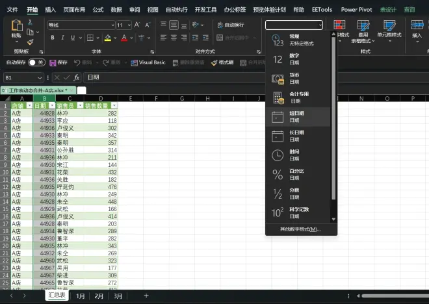Click 其他数字格式(M)... more formats link
This screenshot has height=304, width=429.
pyautogui.click(x=300, y=229)
